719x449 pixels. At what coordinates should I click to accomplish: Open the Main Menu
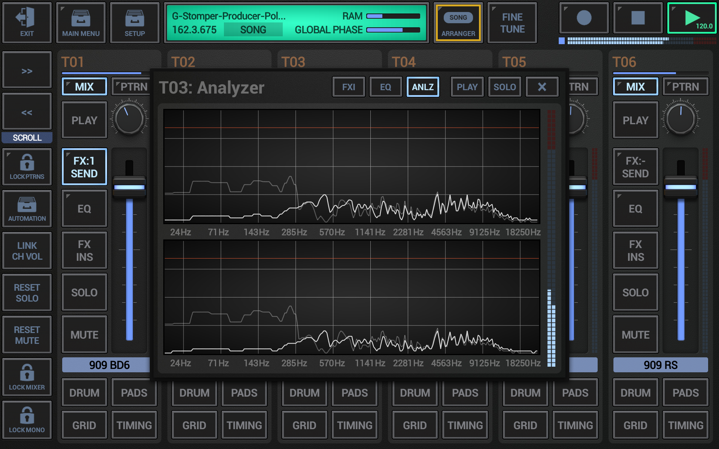[x=81, y=22]
